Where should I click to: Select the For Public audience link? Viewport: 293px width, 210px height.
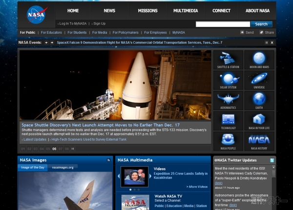[27, 33]
